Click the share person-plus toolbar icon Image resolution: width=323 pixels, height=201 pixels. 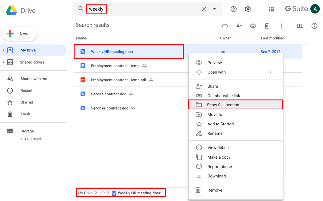click(x=239, y=26)
